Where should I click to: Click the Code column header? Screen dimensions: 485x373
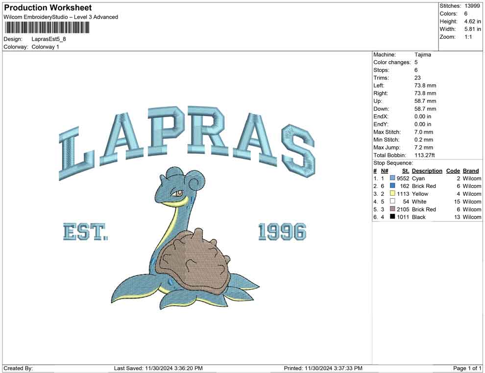[453, 171]
